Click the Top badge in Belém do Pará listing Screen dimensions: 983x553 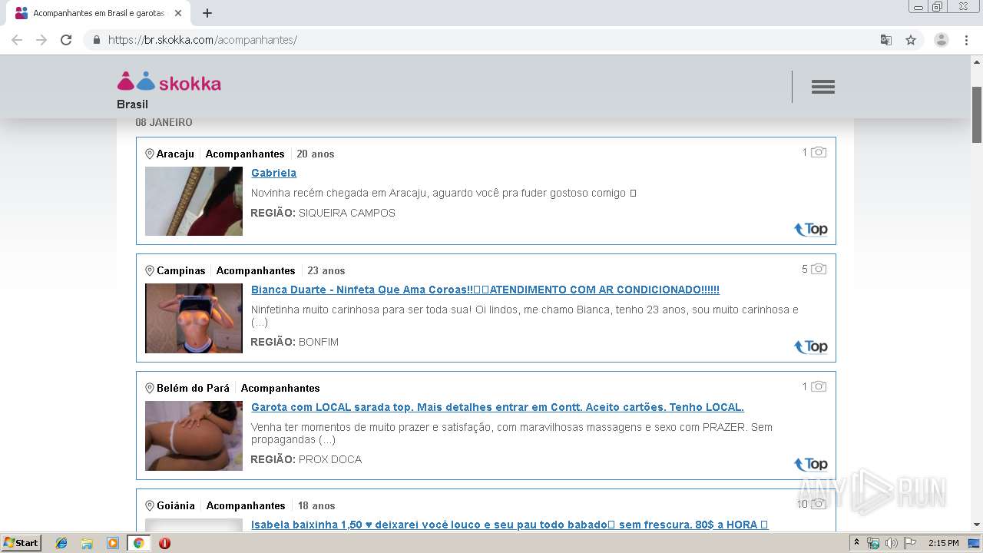pos(811,464)
